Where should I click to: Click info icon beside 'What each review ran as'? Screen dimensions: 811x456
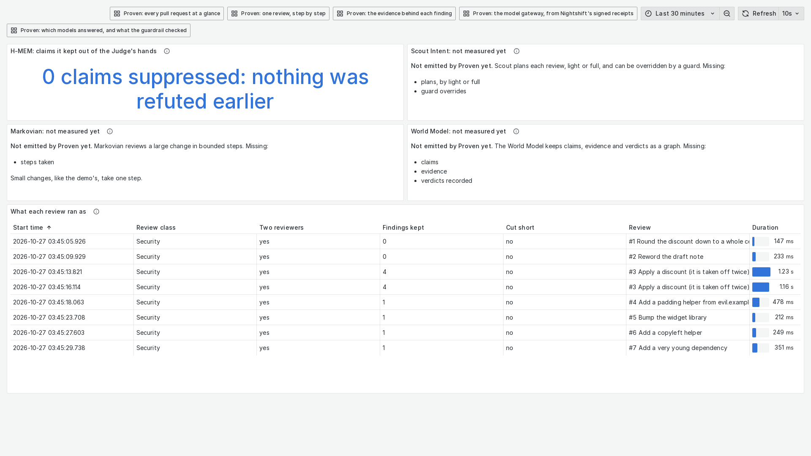pyautogui.click(x=96, y=212)
